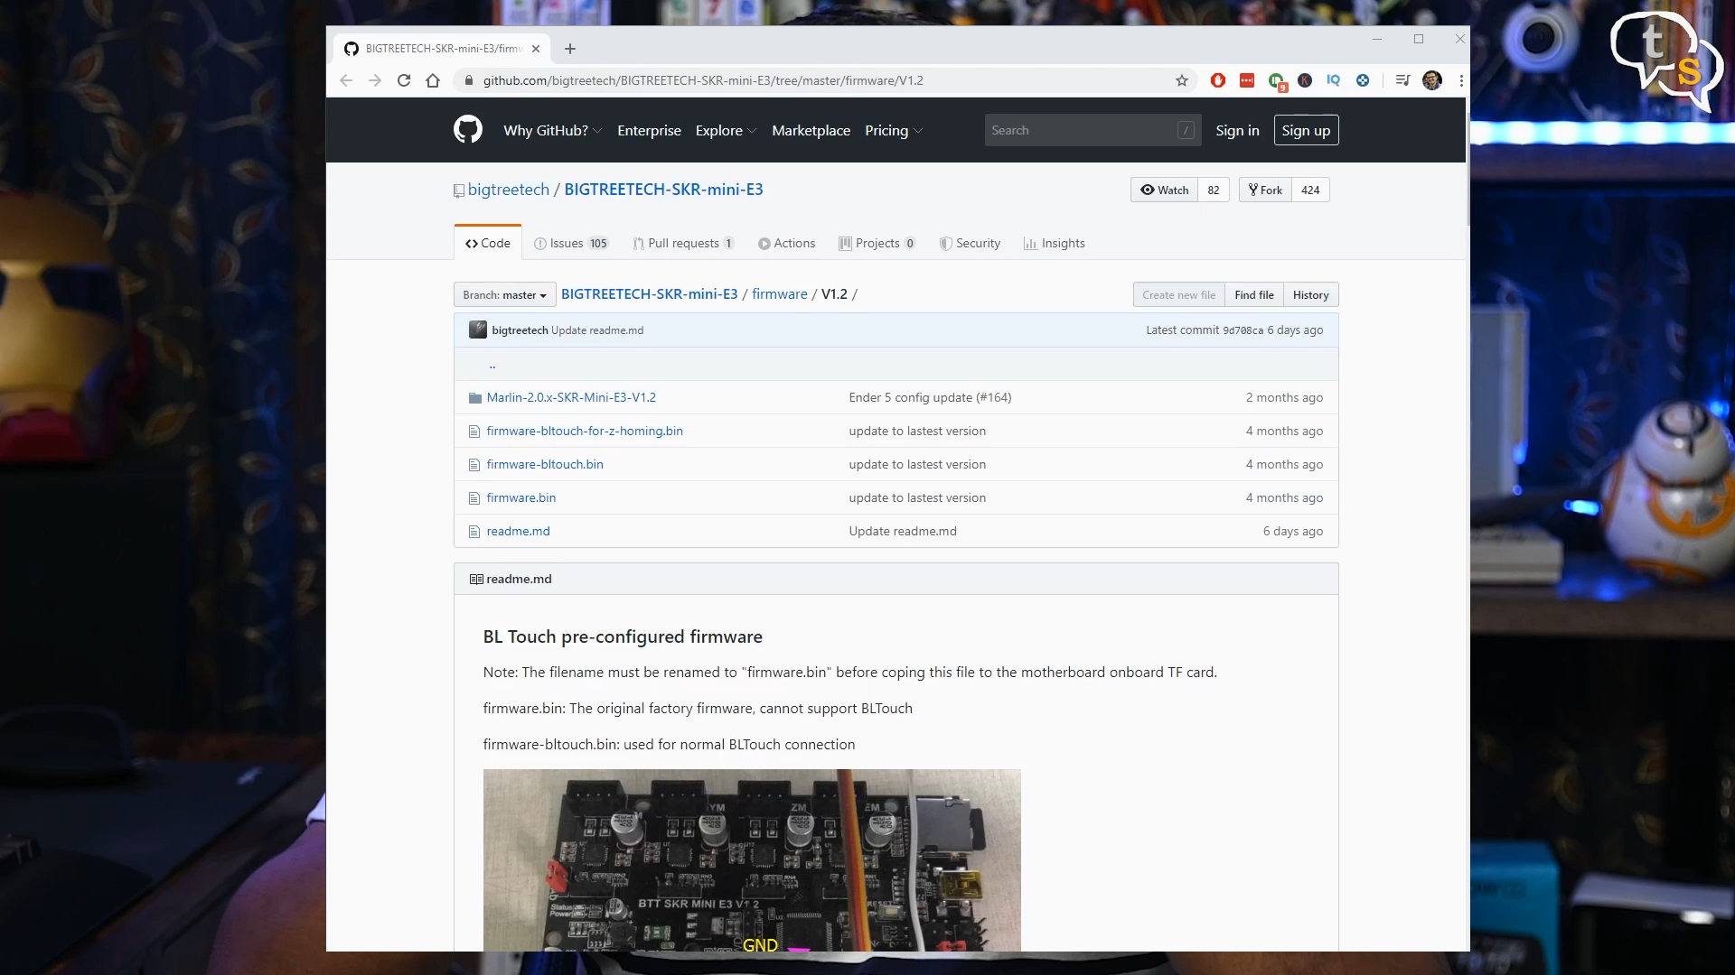Viewport: 1735px width, 975px height.
Task: Open commit hash 9d708ca
Action: pos(1243,330)
